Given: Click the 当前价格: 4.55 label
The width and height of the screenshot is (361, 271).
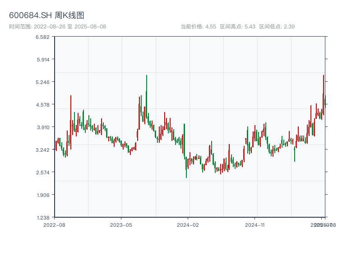Looking at the screenshot, I should click(x=198, y=27).
